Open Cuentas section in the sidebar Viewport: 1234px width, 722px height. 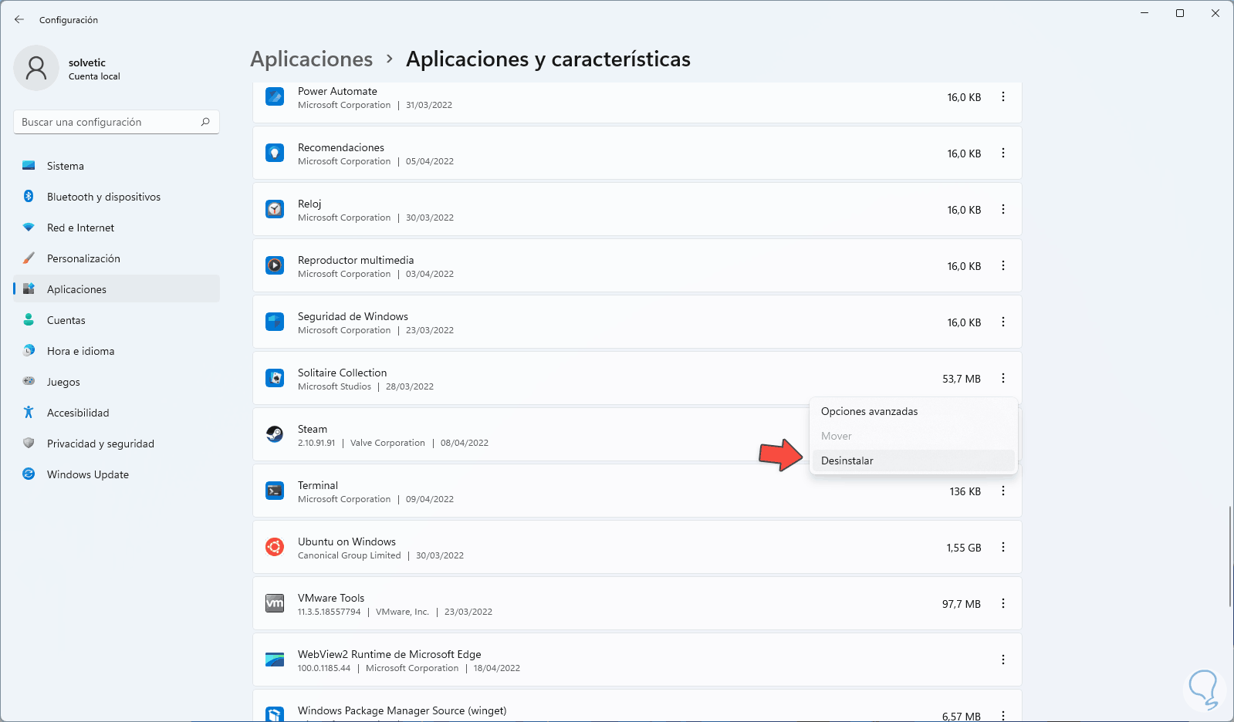coord(117,320)
